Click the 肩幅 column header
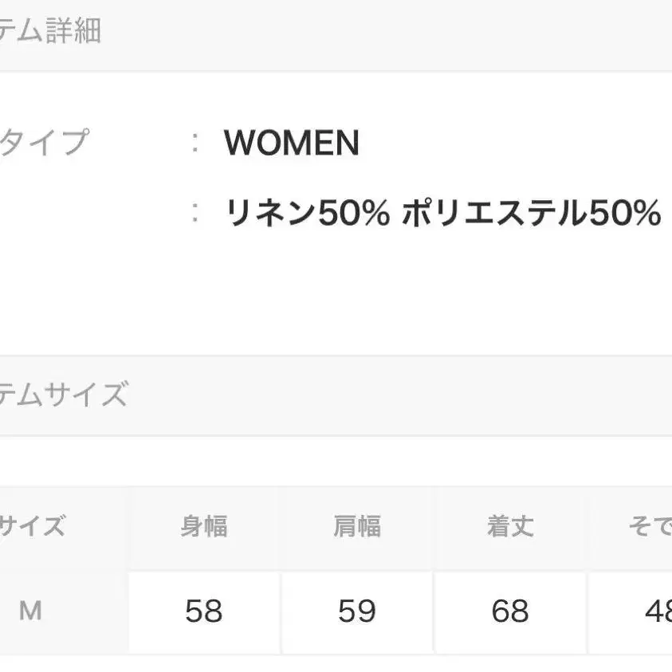This screenshot has height=672, width=672. click(356, 527)
